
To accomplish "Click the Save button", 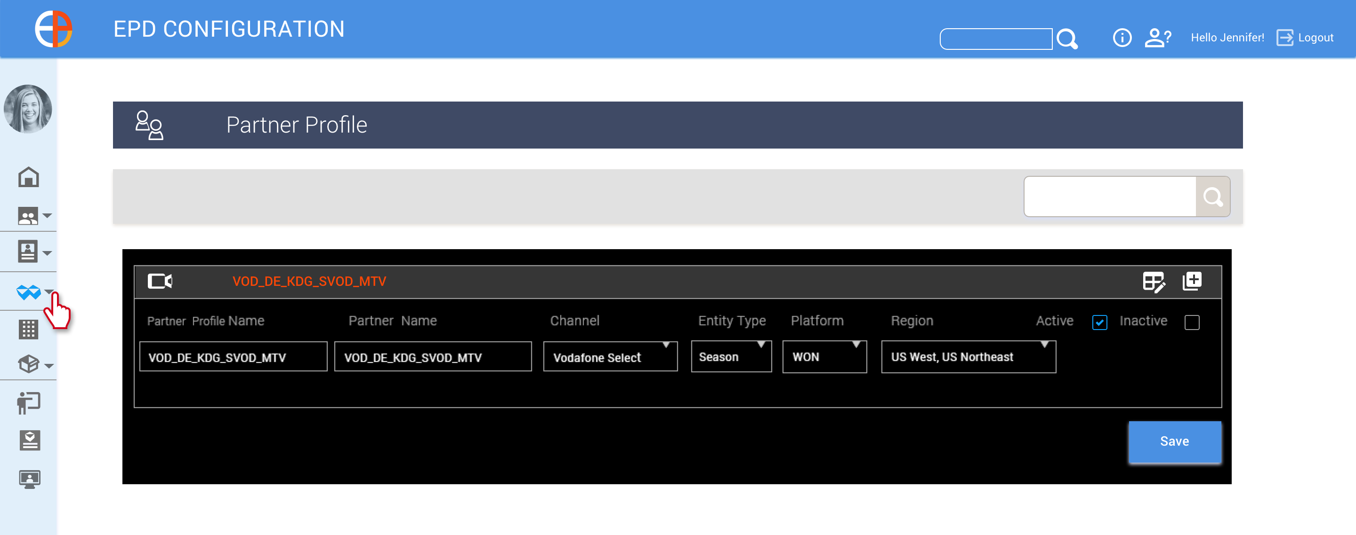I will [1174, 441].
